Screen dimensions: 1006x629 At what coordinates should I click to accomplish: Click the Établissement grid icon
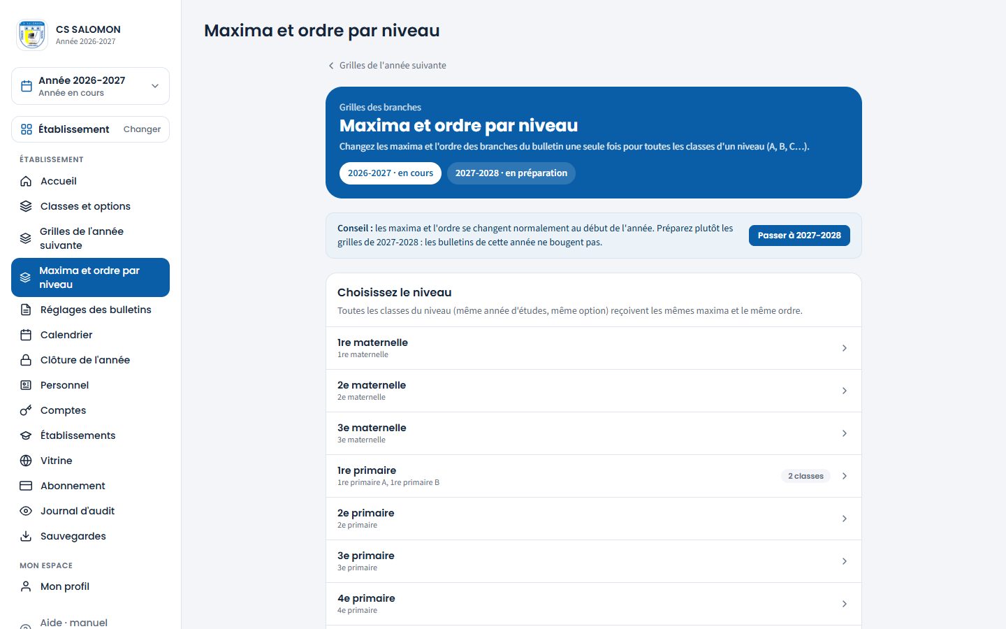[x=27, y=129]
